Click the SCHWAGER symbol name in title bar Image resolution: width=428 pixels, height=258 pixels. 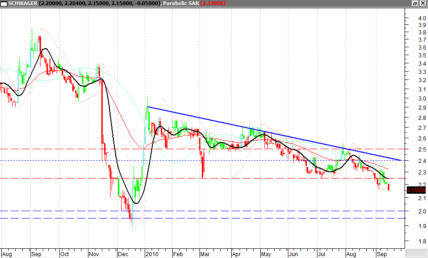23,3
